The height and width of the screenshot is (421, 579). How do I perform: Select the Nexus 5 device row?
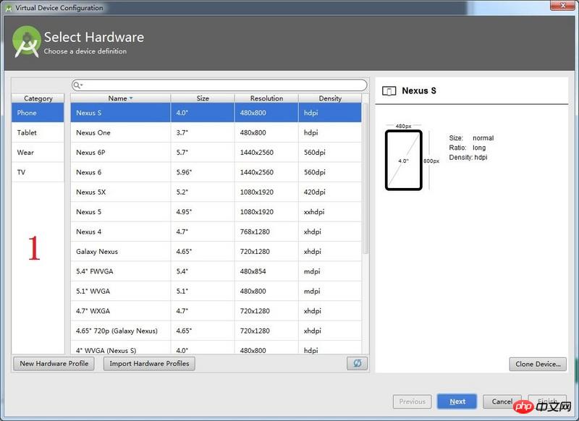[x=216, y=212]
